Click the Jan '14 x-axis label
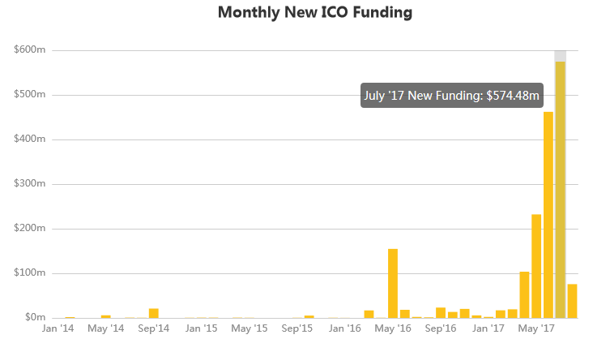Image resolution: width=593 pixels, height=339 pixels. (x=58, y=328)
